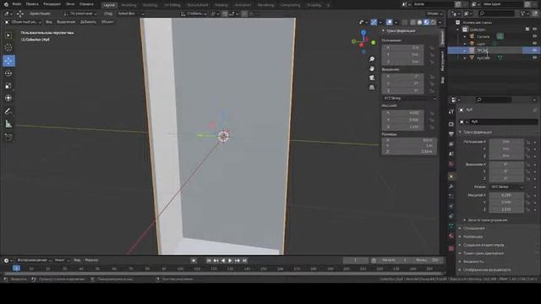Open Render properties tab icon
Viewport: 541px width, 304px height.
(451, 124)
